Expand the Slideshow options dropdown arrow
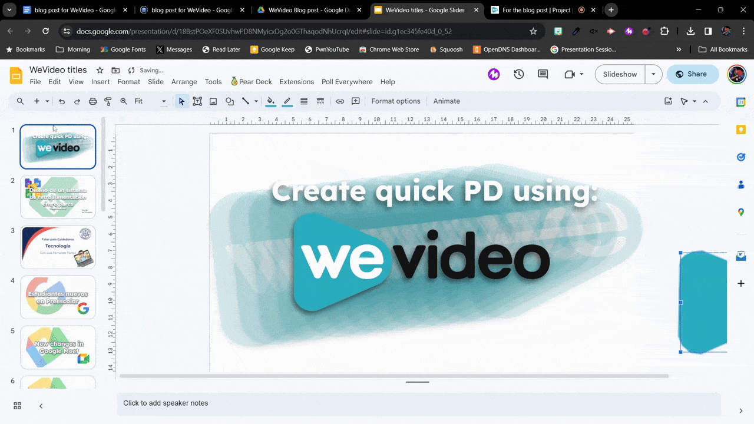This screenshot has height=424, width=754. tap(653, 74)
